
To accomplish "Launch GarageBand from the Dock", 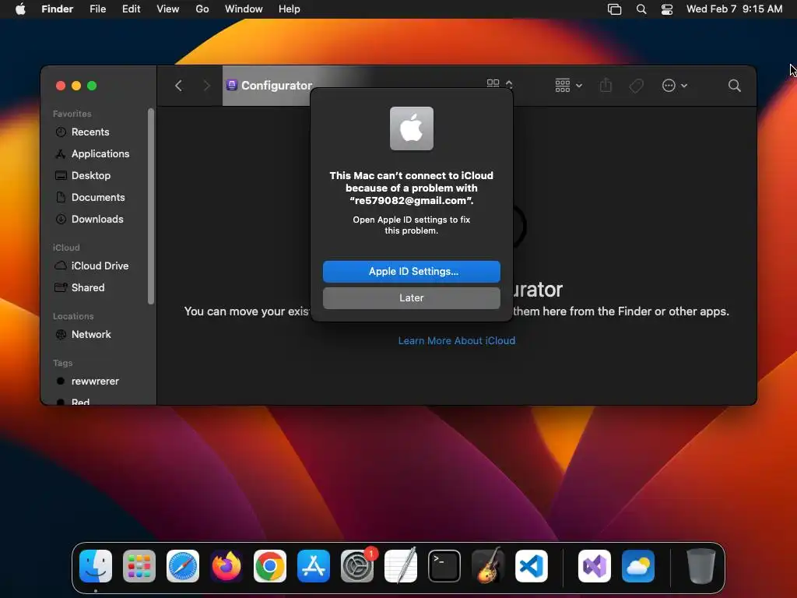I will [488, 566].
